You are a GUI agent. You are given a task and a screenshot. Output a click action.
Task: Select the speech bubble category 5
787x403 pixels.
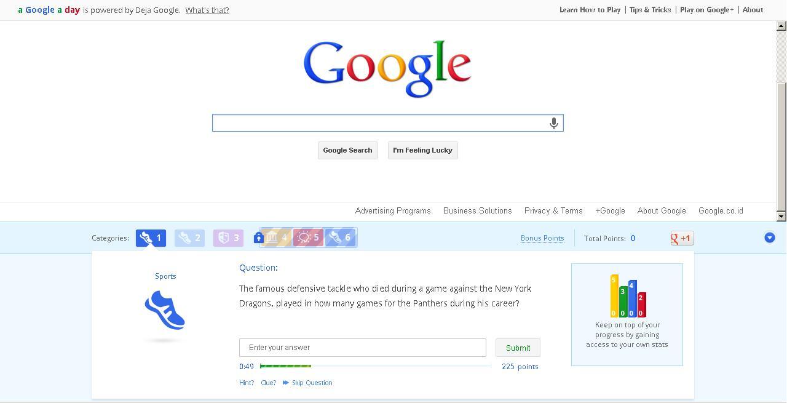pos(308,237)
